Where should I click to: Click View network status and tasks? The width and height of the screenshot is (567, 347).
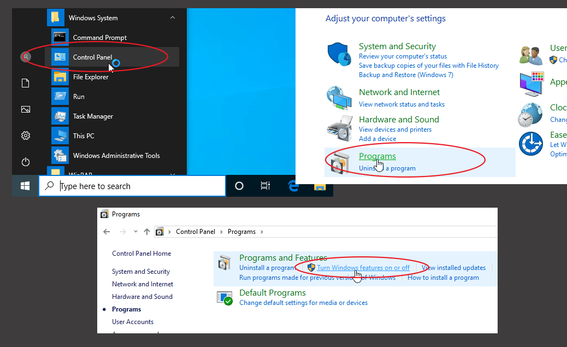click(x=401, y=104)
